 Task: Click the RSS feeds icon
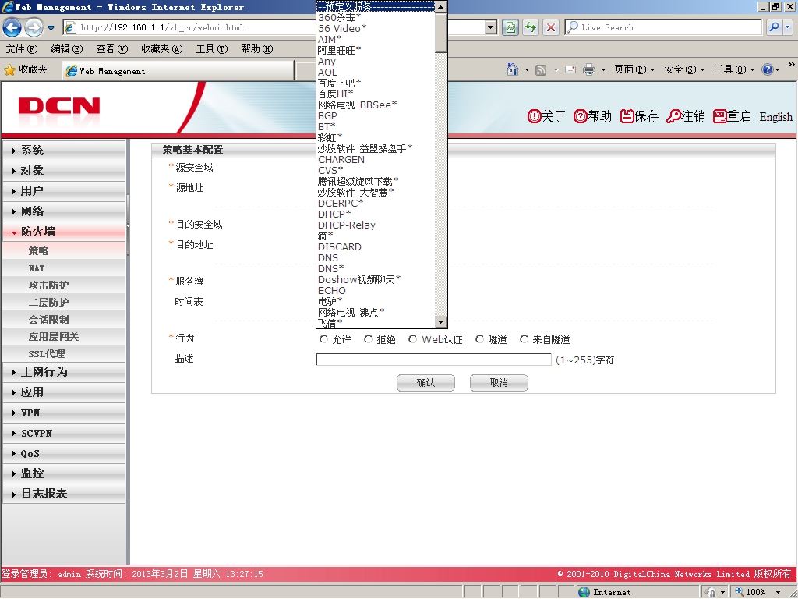(541, 69)
